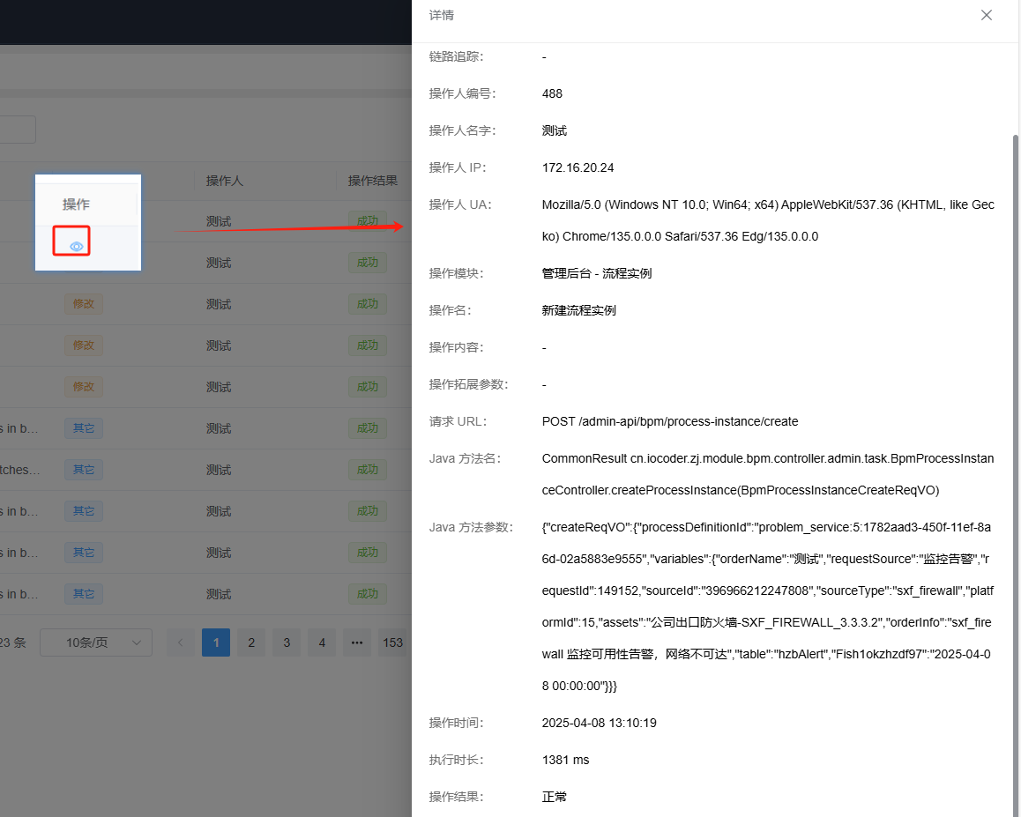The height and width of the screenshot is (817, 1021).
Task: Click the 其它 tag in the tches… row
Action: coord(84,470)
